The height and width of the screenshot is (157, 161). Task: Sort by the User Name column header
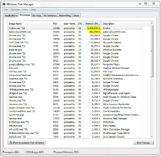(69, 24)
